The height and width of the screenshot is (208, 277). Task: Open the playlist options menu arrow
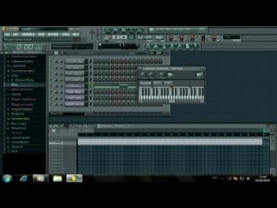51,126
